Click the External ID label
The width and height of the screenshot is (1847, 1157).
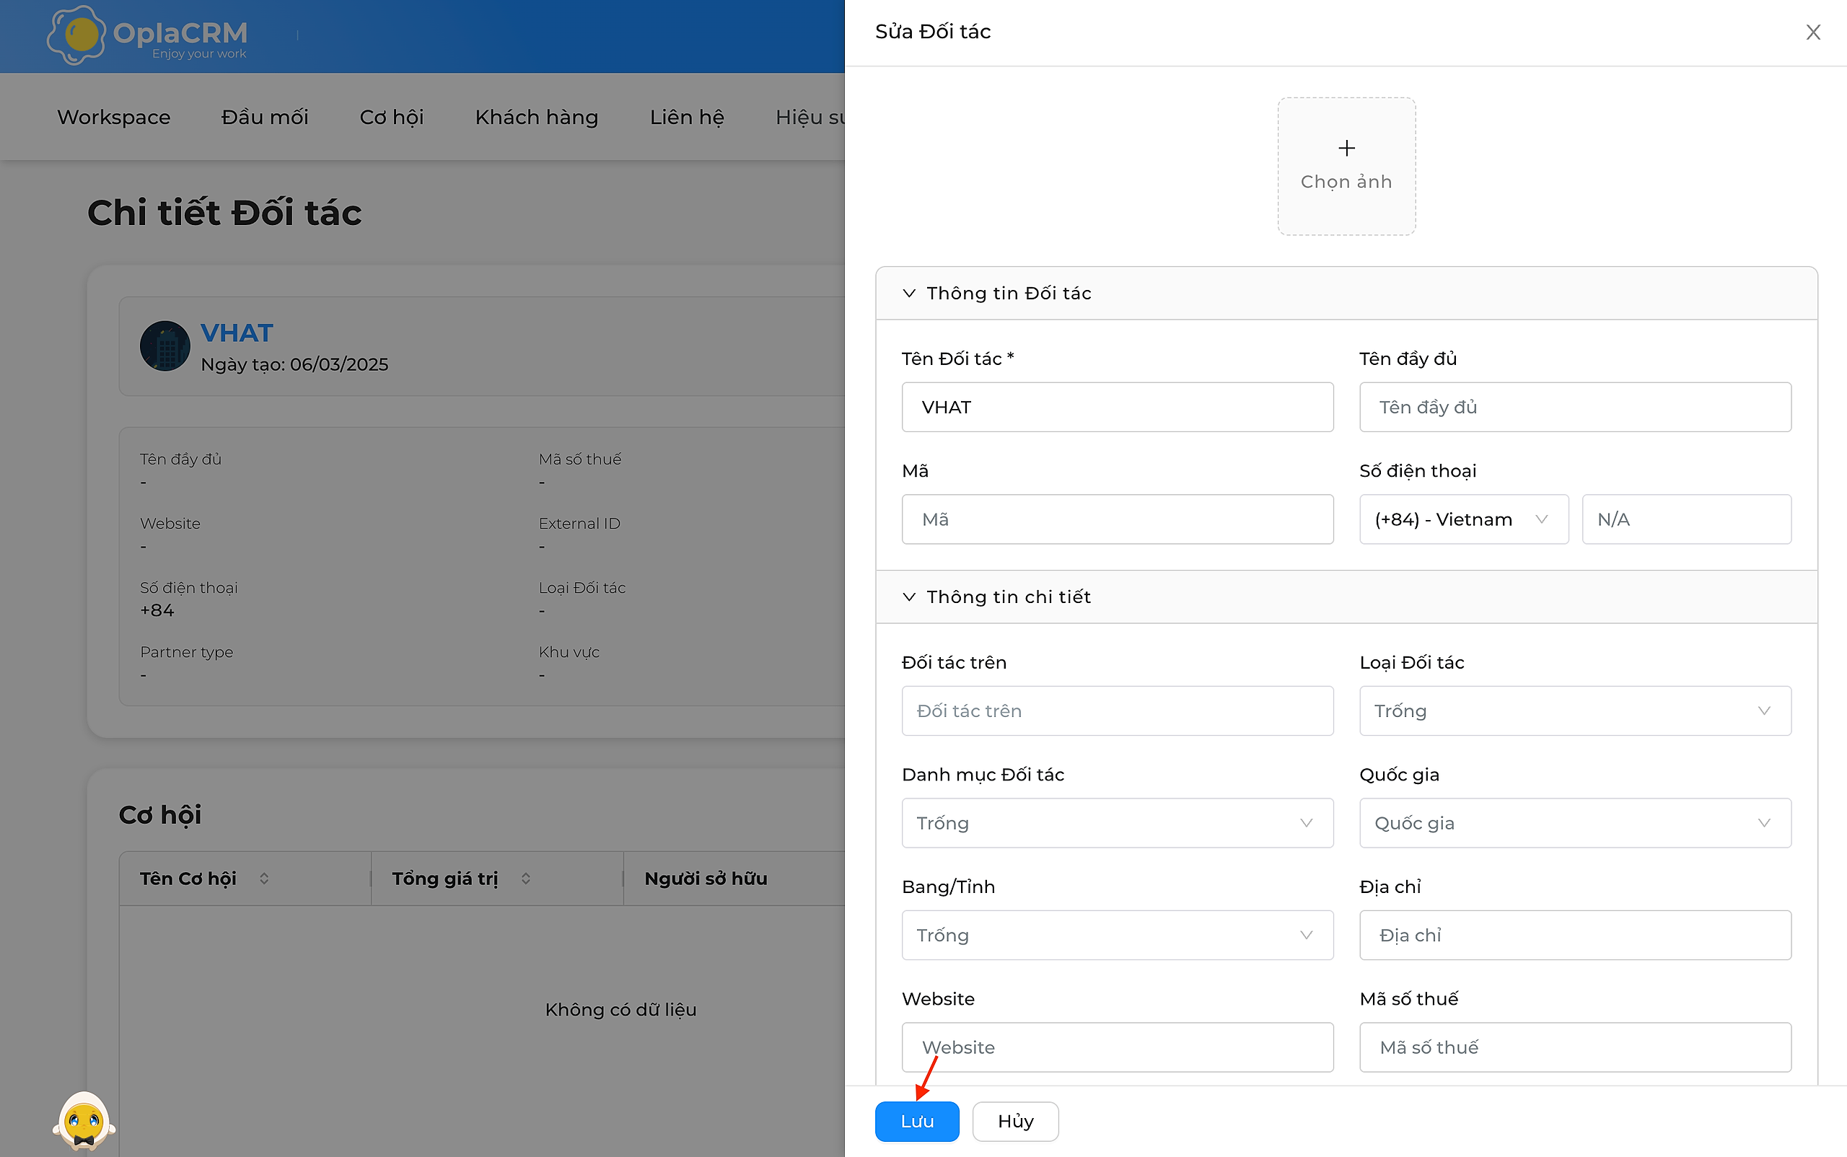[x=579, y=524]
